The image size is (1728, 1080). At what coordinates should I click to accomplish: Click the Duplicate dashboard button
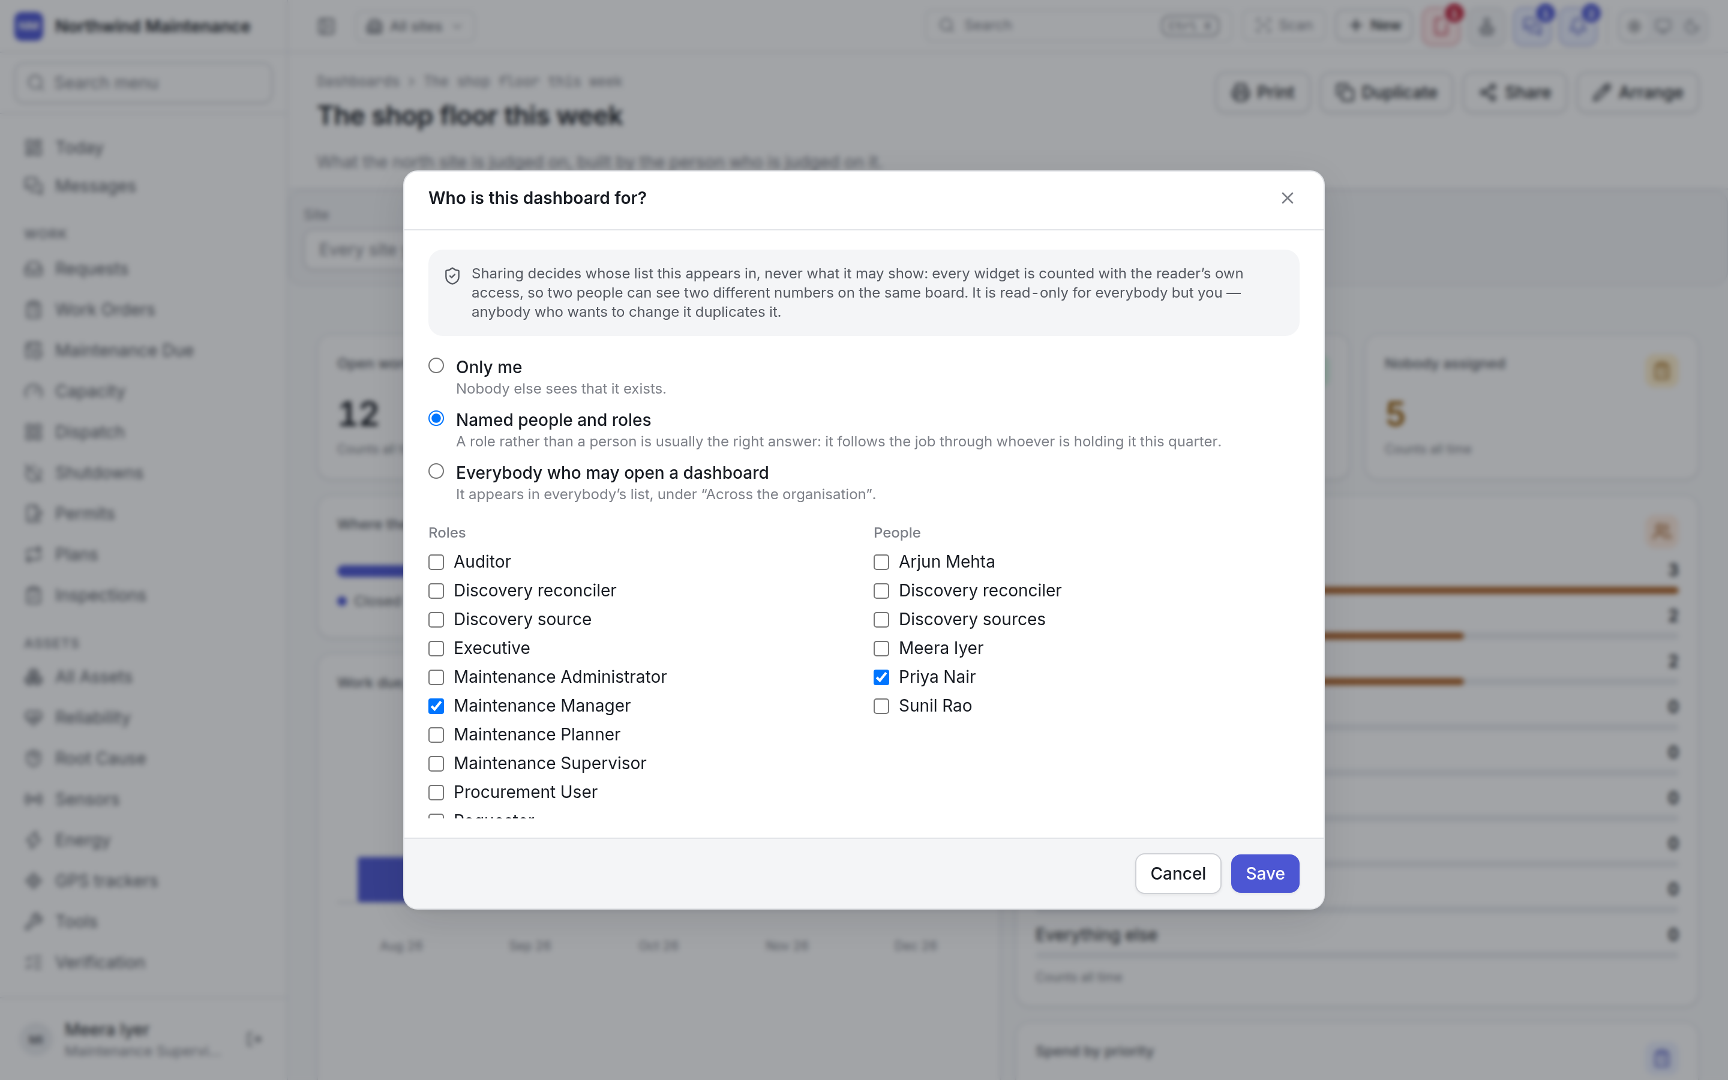tap(1386, 92)
